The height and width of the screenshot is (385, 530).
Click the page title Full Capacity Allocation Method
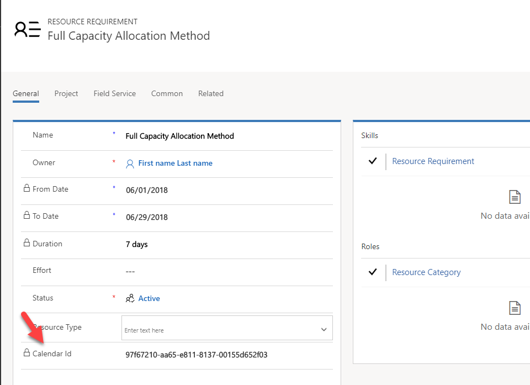click(129, 36)
